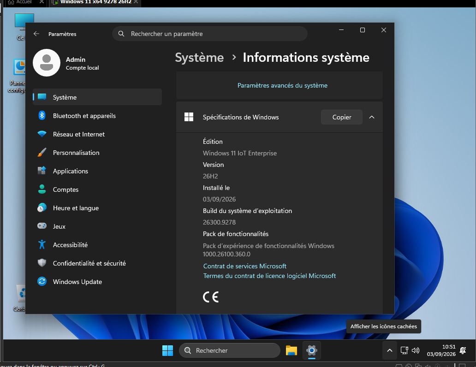Open Contrat de services Microsoft link

[x=244, y=266]
